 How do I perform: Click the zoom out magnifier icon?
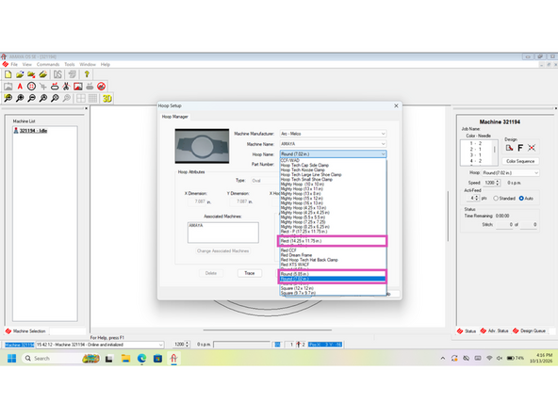pyautogui.click(x=31, y=98)
